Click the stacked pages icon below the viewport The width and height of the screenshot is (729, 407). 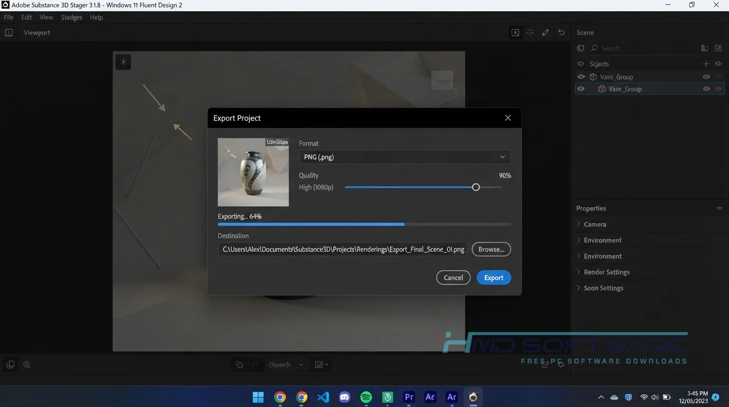pos(10,365)
